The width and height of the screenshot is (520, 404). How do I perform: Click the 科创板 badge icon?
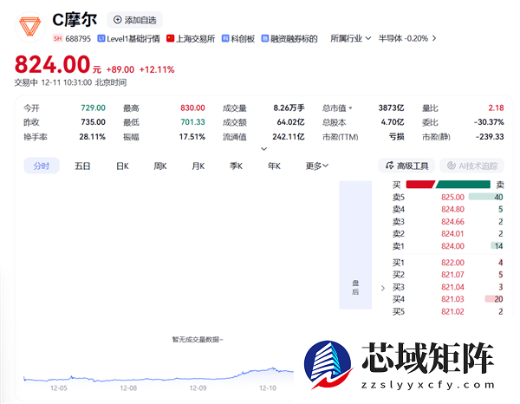point(225,38)
